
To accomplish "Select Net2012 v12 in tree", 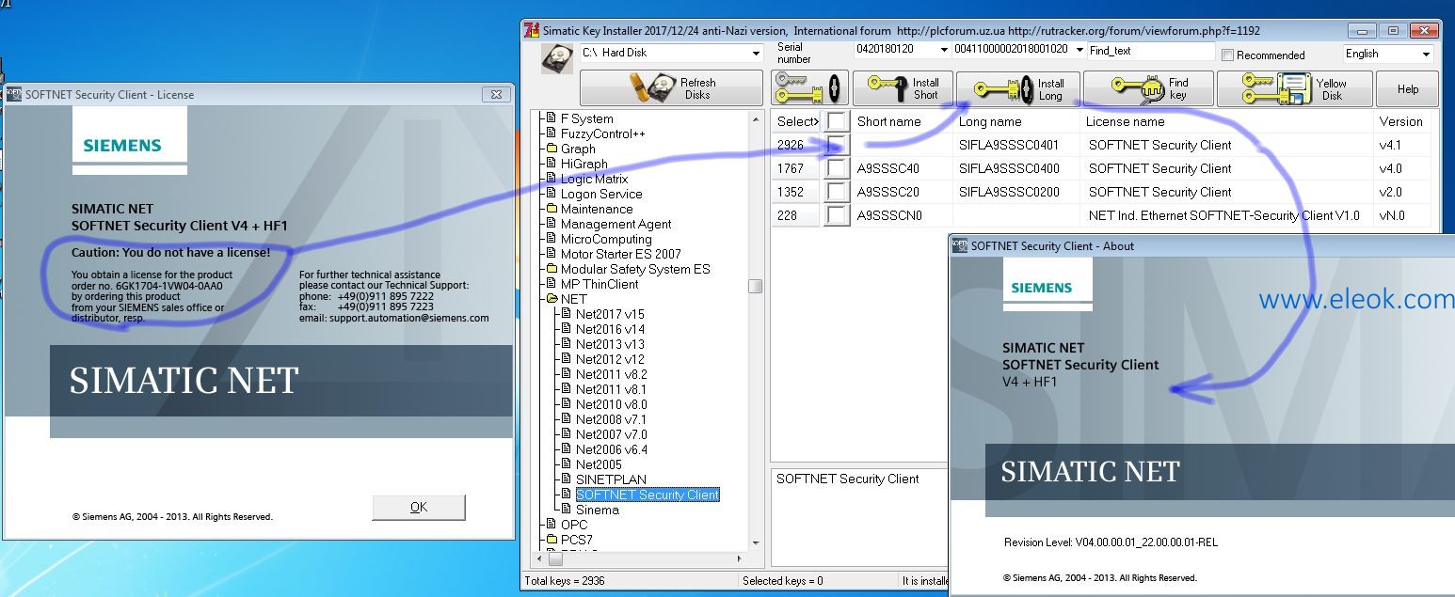I will 610,359.
